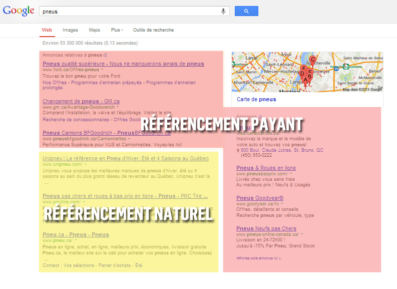The height and width of the screenshot is (289, 397).
Task: Open Outils de recherche
Action: (153, 30)
